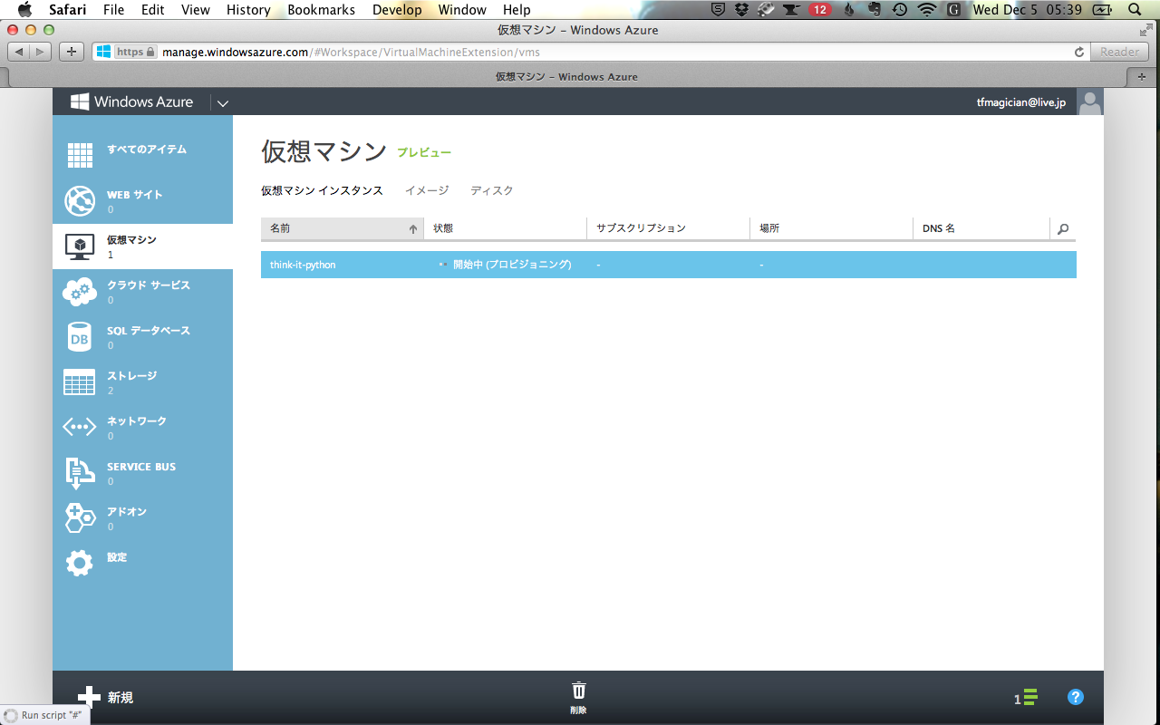
Task: Go forward in Safari
Action: coord(41,52)
